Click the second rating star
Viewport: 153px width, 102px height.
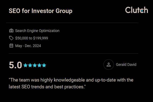[30, 65]
